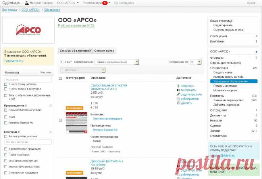Collapse ООО «АРСО» sidebar section arrow
The height and width of the screenshot is (179, 262).
[x=256, y=52]
